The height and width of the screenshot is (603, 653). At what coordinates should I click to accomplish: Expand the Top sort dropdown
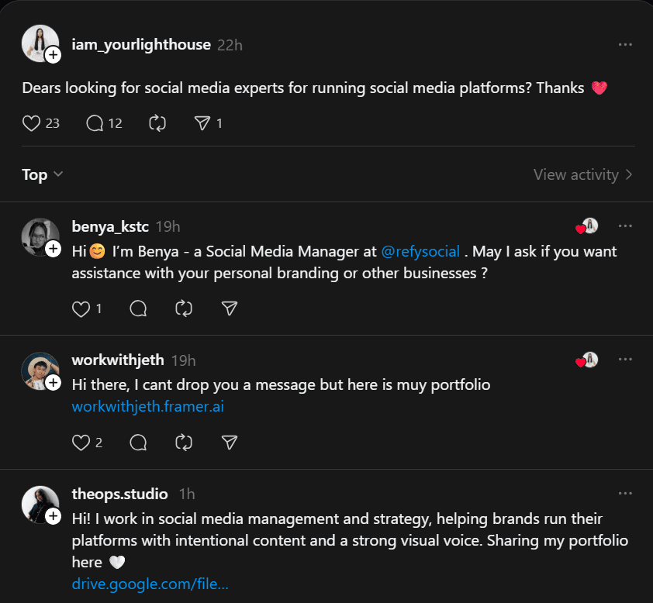pos(42,175)
